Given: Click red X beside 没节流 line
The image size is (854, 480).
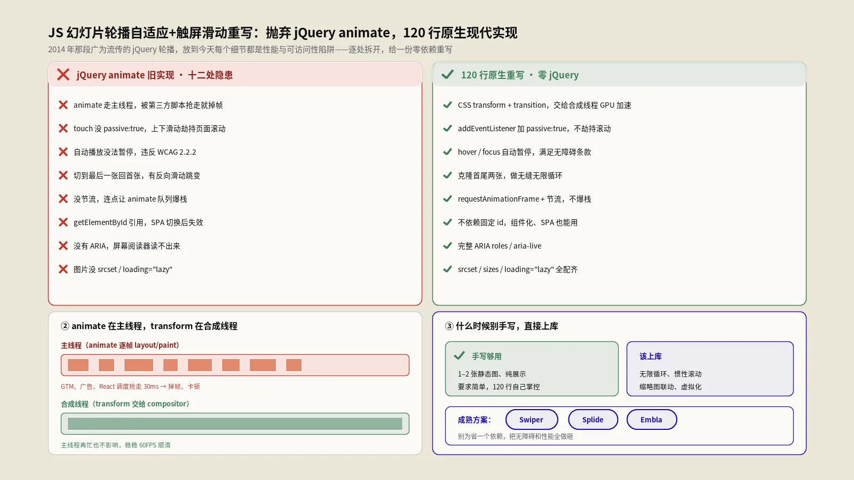Looking at the screenshot, I should click(63, 199).
